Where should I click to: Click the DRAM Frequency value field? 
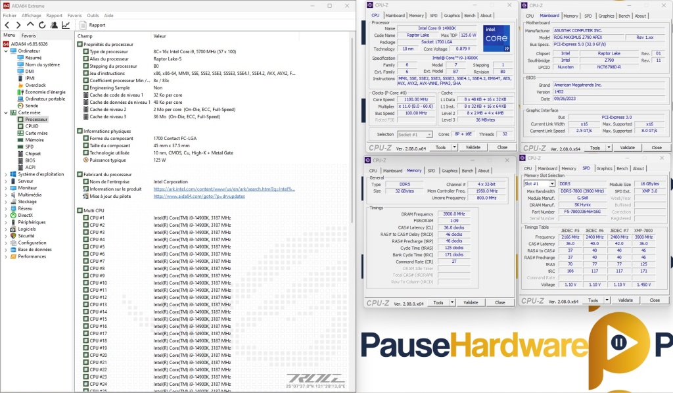453,214
